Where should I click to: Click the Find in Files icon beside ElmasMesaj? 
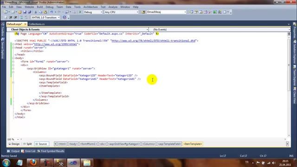(x=143, y=12)
